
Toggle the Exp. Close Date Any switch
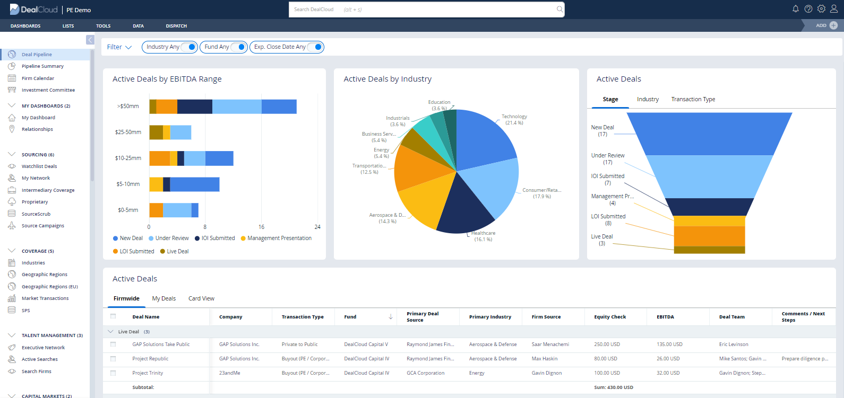315,47
